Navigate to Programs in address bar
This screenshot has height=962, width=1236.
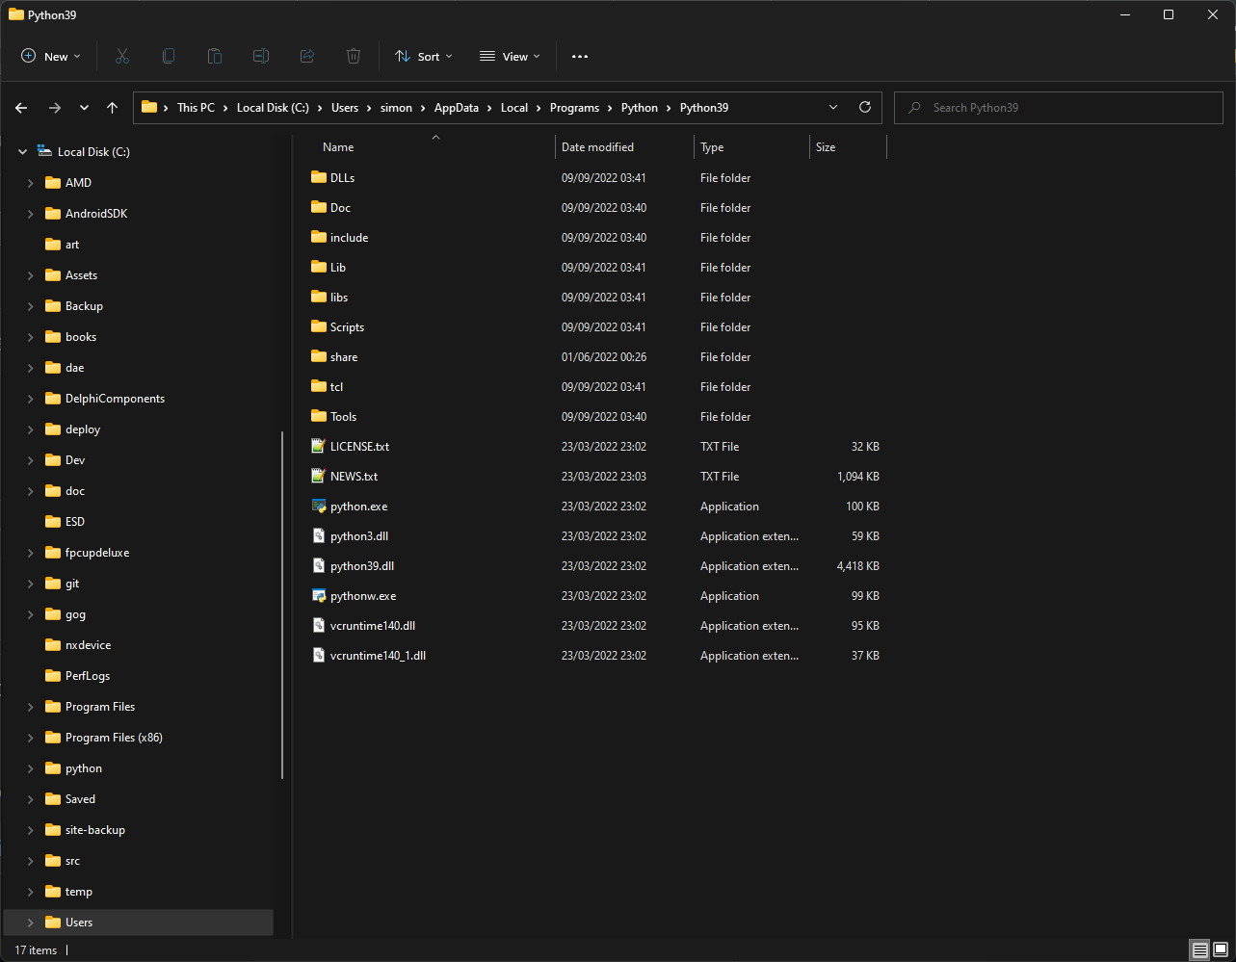click(x=574, y=108)
